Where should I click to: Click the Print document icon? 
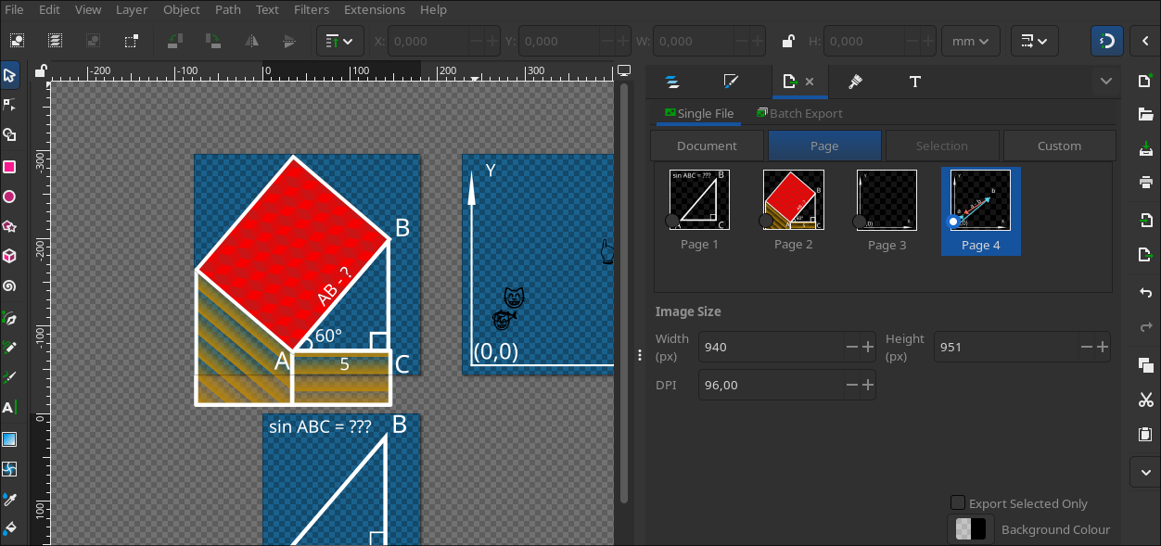pos(1145,182)
